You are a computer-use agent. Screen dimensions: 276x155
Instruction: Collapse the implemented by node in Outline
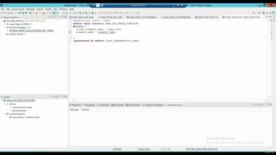pyautogui.click(x=5, y=114)
